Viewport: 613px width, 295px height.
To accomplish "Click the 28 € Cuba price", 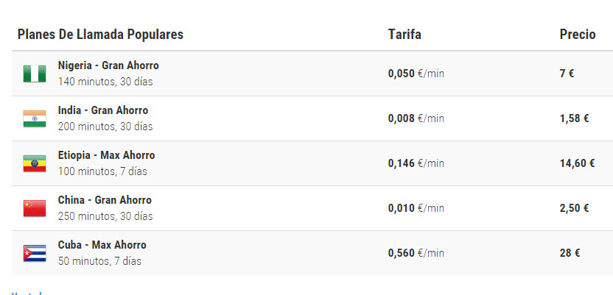I will (x=570, y=253).
